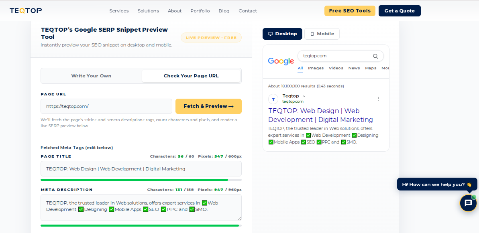Click the 'Hi! How can we help you?' bubble
The image size is (479, 233).
[x=437, y=184]
